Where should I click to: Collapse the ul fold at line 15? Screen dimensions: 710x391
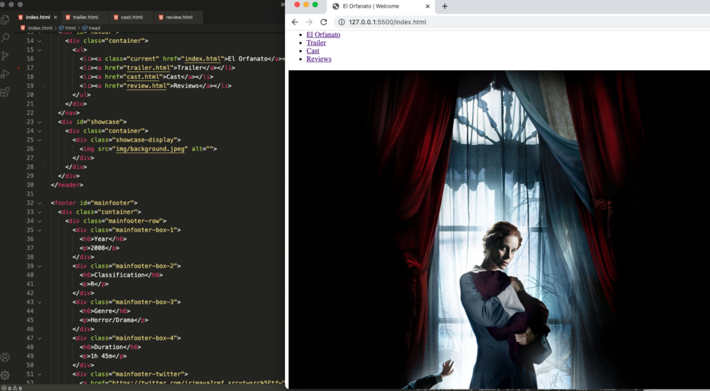point(40,50)
